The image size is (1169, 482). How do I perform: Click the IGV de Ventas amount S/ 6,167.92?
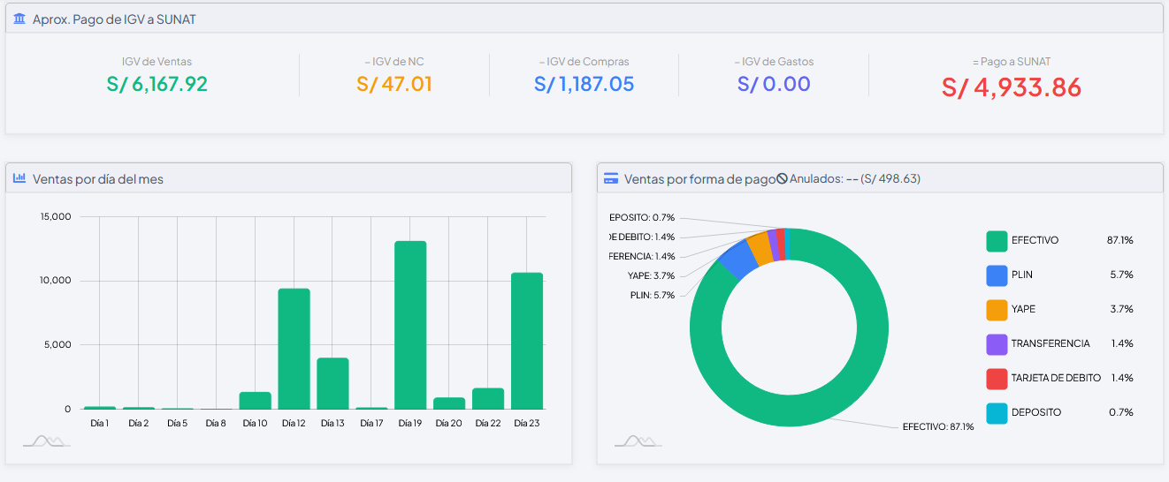[157, 84]
